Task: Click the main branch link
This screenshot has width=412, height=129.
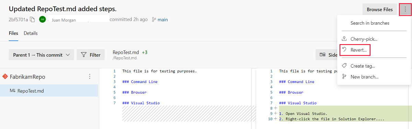Action: point(163,20)
